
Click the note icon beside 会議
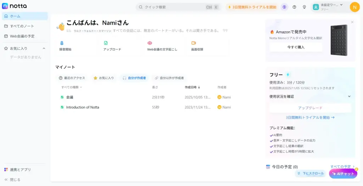[x=62, y=97]
